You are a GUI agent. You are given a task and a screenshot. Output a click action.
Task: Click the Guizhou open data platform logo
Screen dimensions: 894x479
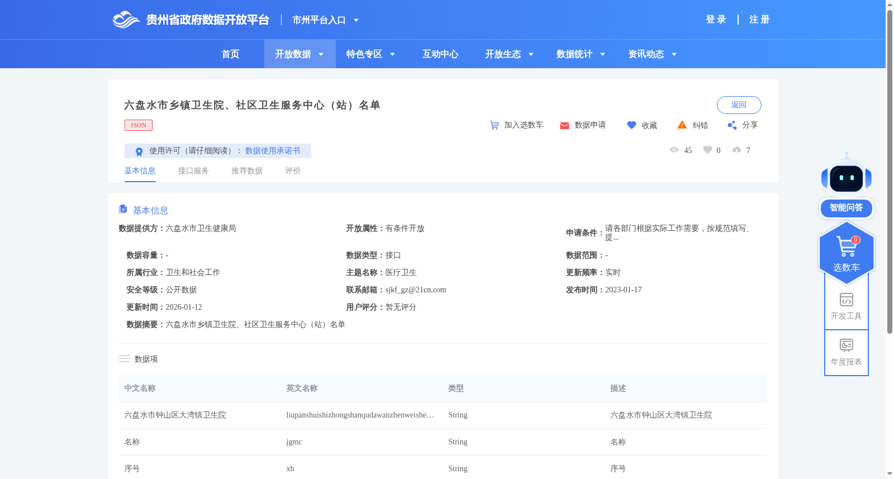[x=191, y=20]
